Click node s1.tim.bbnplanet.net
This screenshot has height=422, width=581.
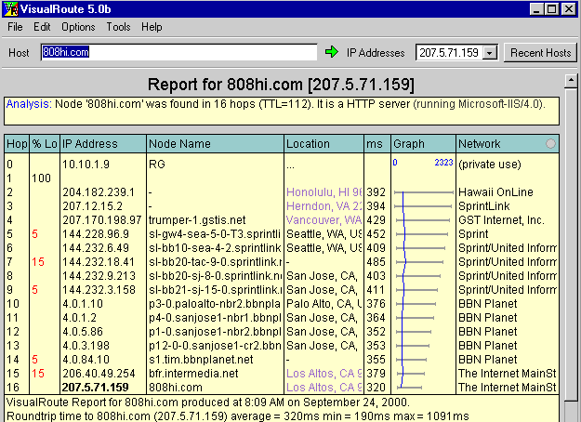coord(201,360)
